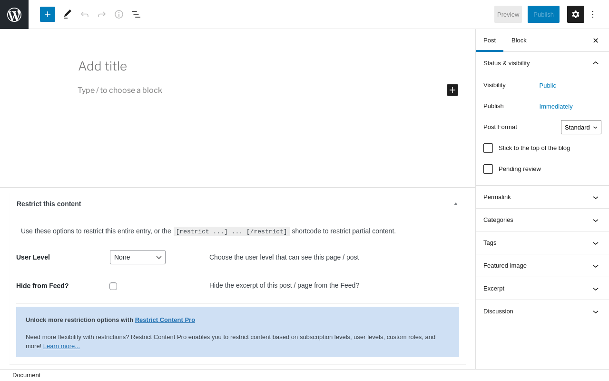609x381 pixels.
Task: Switch to the Block tab
Action: click(x=519, y=40)
